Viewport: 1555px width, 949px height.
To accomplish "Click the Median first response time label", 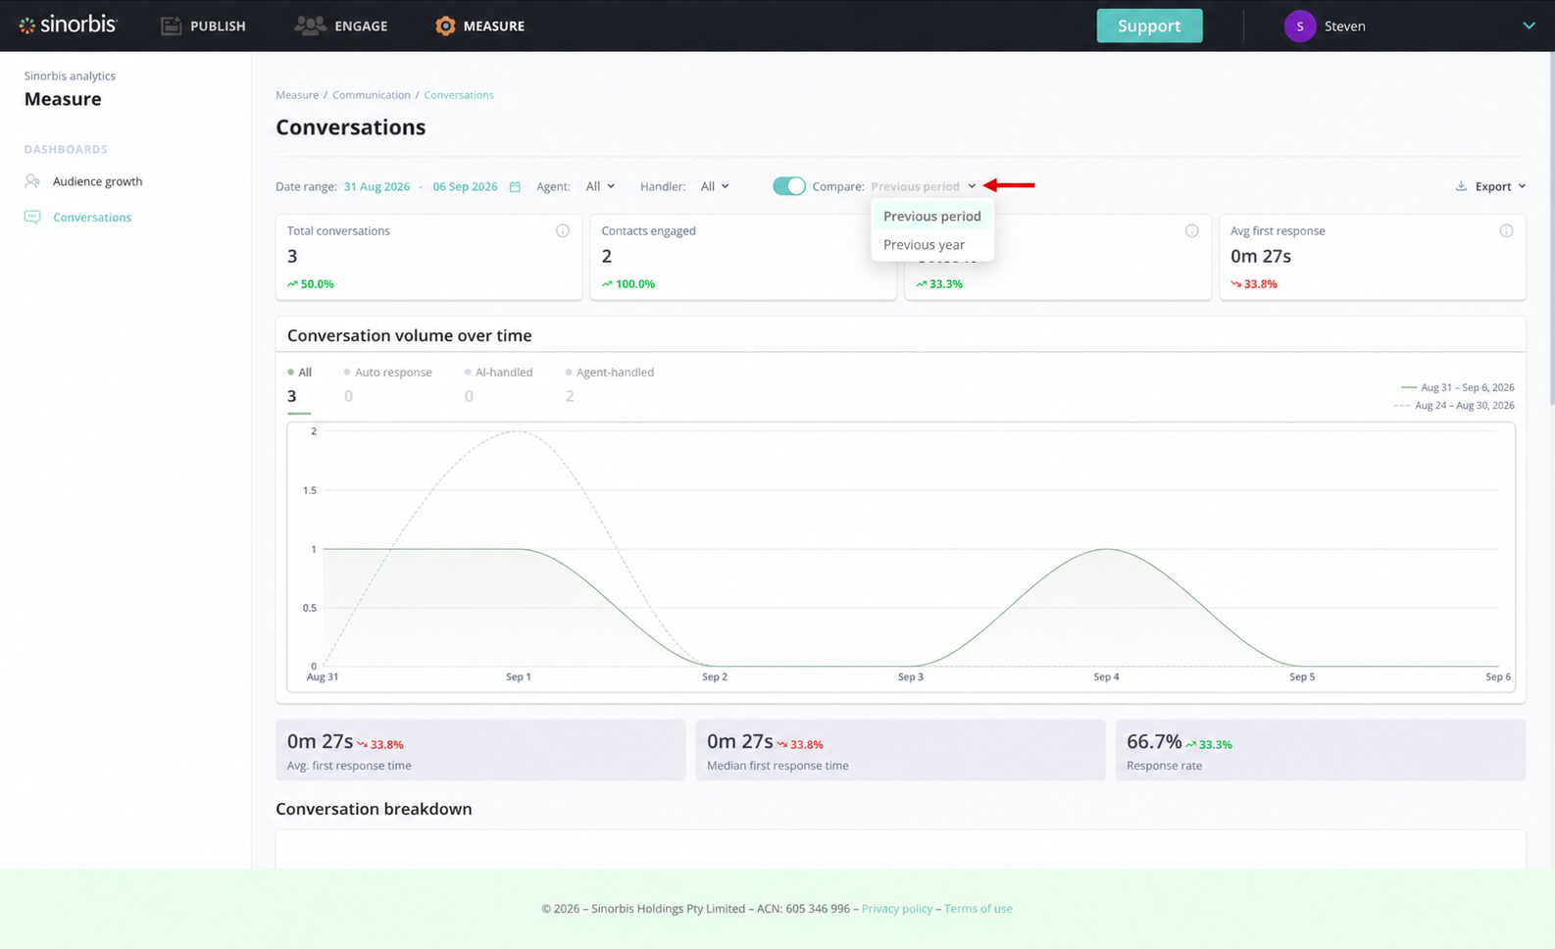I will [777, 766].
